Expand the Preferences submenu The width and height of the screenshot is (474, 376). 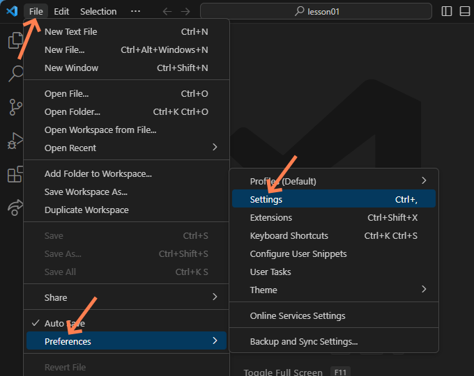126,341
